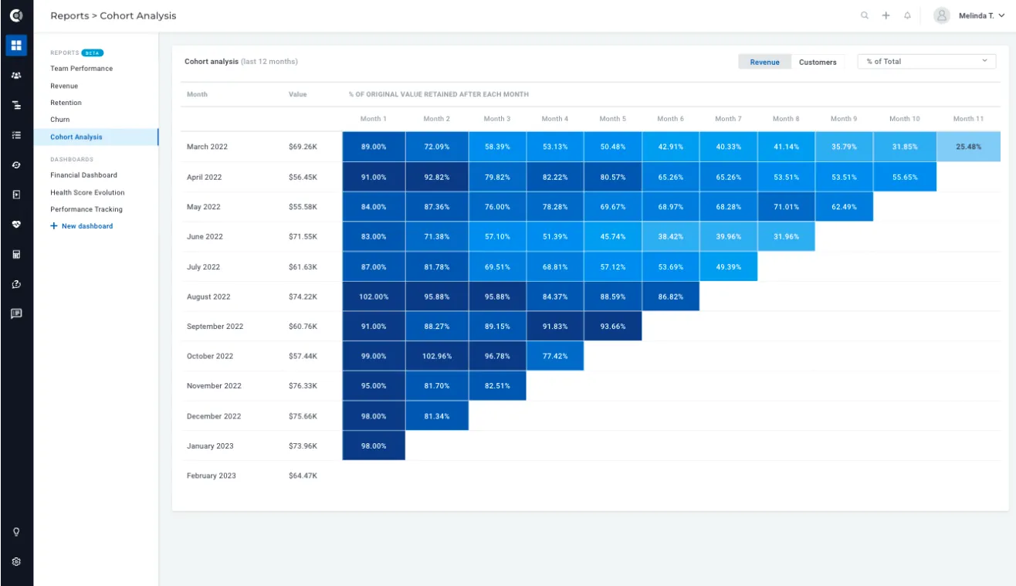Open the Financial Dashboard link

click(84, 175)
